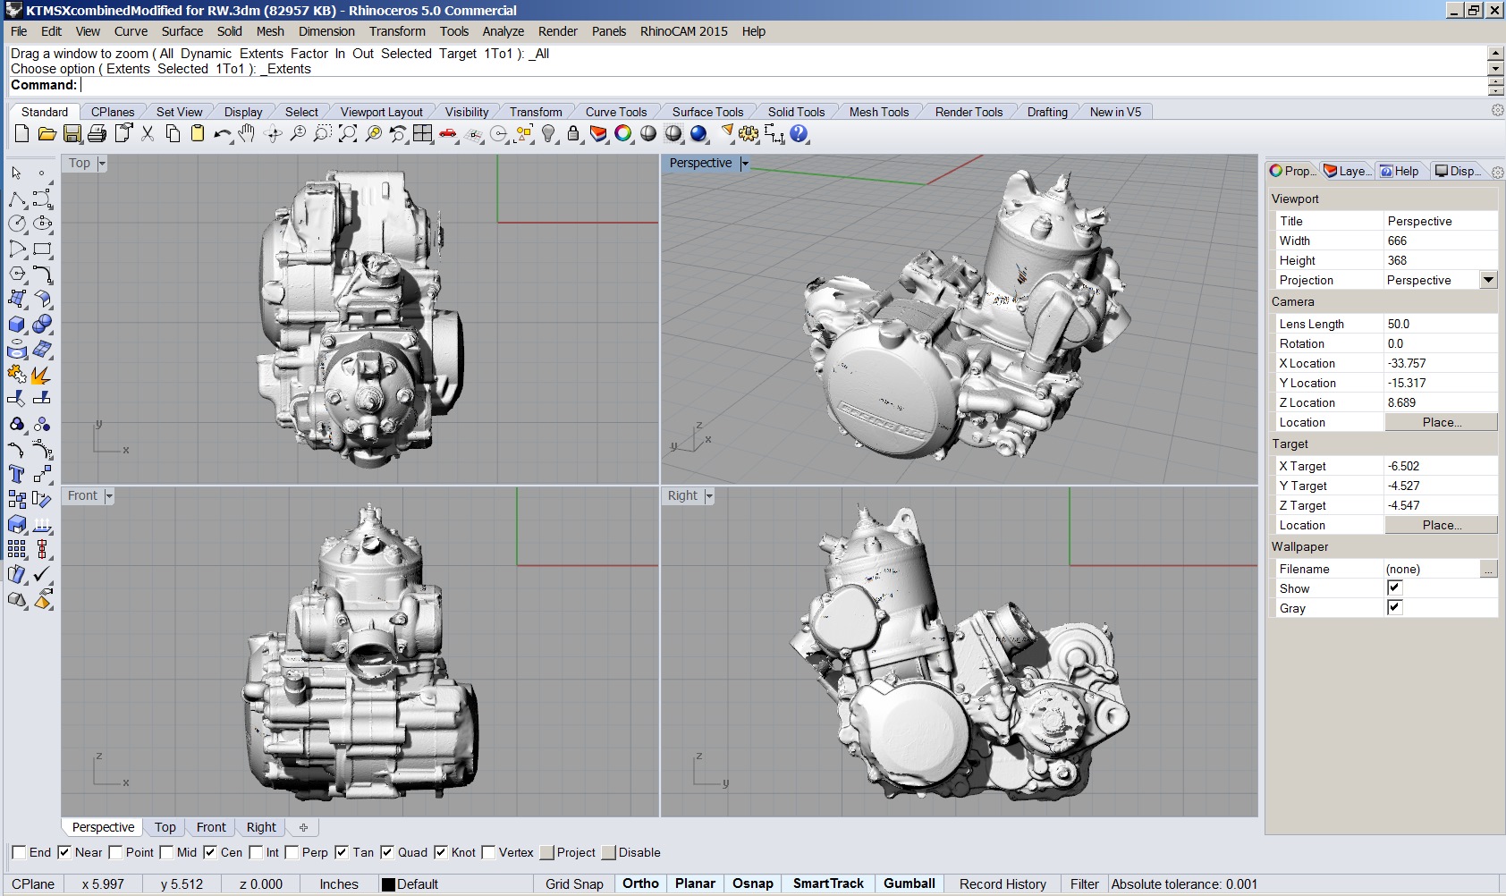Enable the Int osnap checkbox

256,852
